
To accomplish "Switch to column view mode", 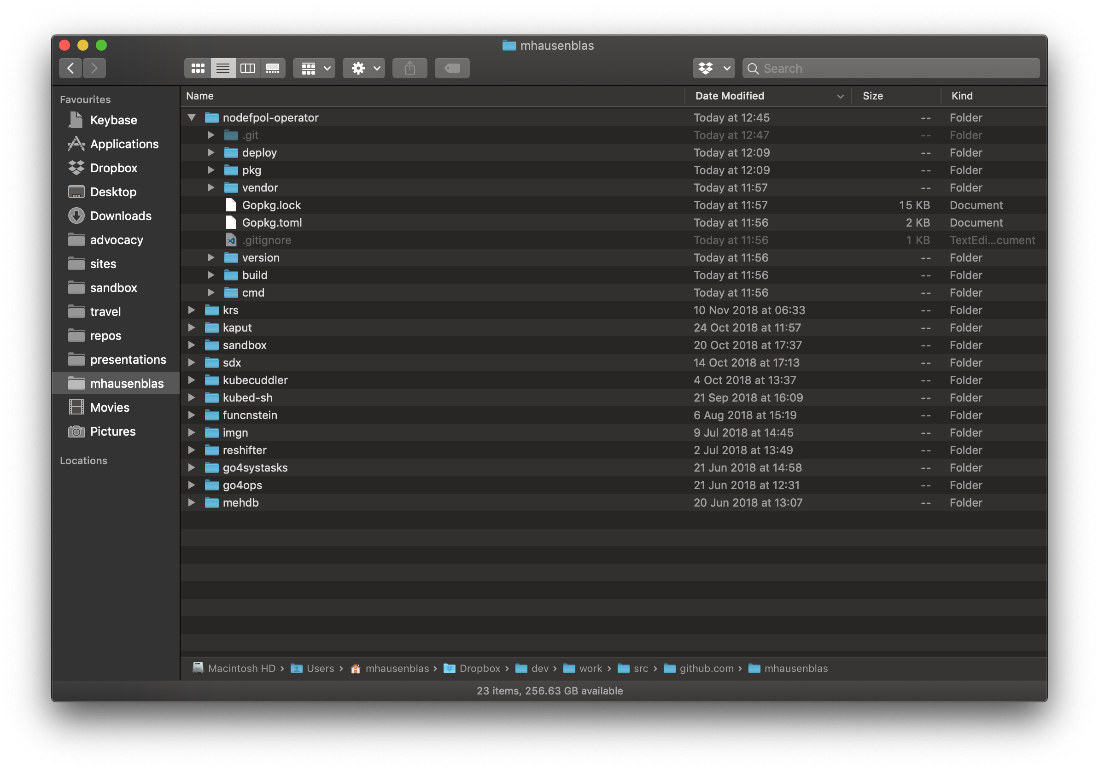I will pyautogui.click(x=247, y=69).
